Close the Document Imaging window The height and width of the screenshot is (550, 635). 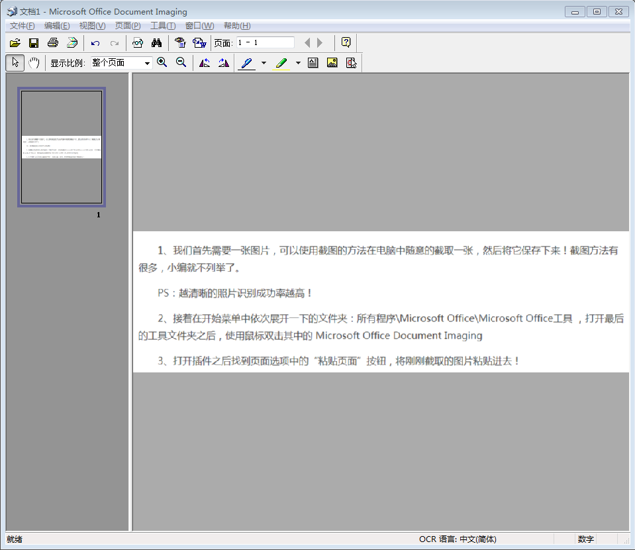[619, 12]
